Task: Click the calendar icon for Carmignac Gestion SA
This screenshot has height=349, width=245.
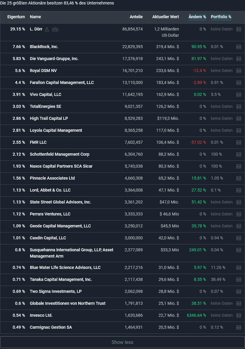Action: click(239, 327)
